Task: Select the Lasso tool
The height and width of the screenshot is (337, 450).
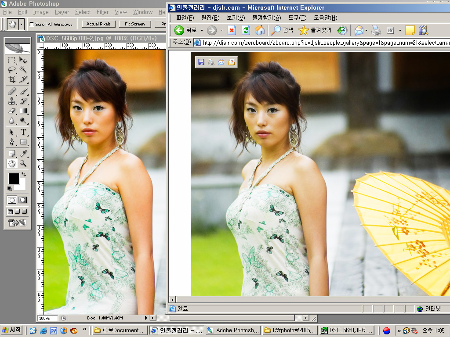Action: click(x=12, y=70)
